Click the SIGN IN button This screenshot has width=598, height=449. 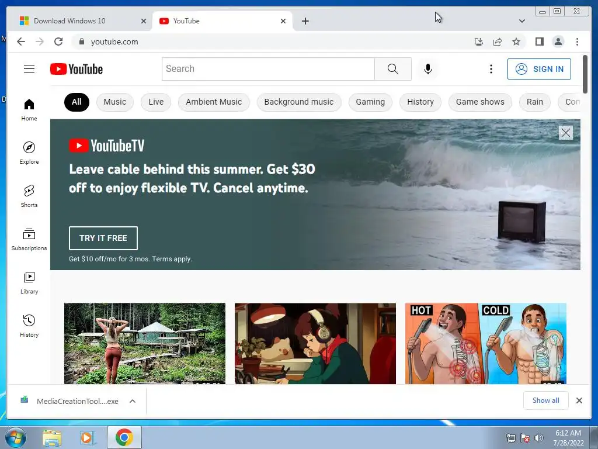tap(539, 69)
